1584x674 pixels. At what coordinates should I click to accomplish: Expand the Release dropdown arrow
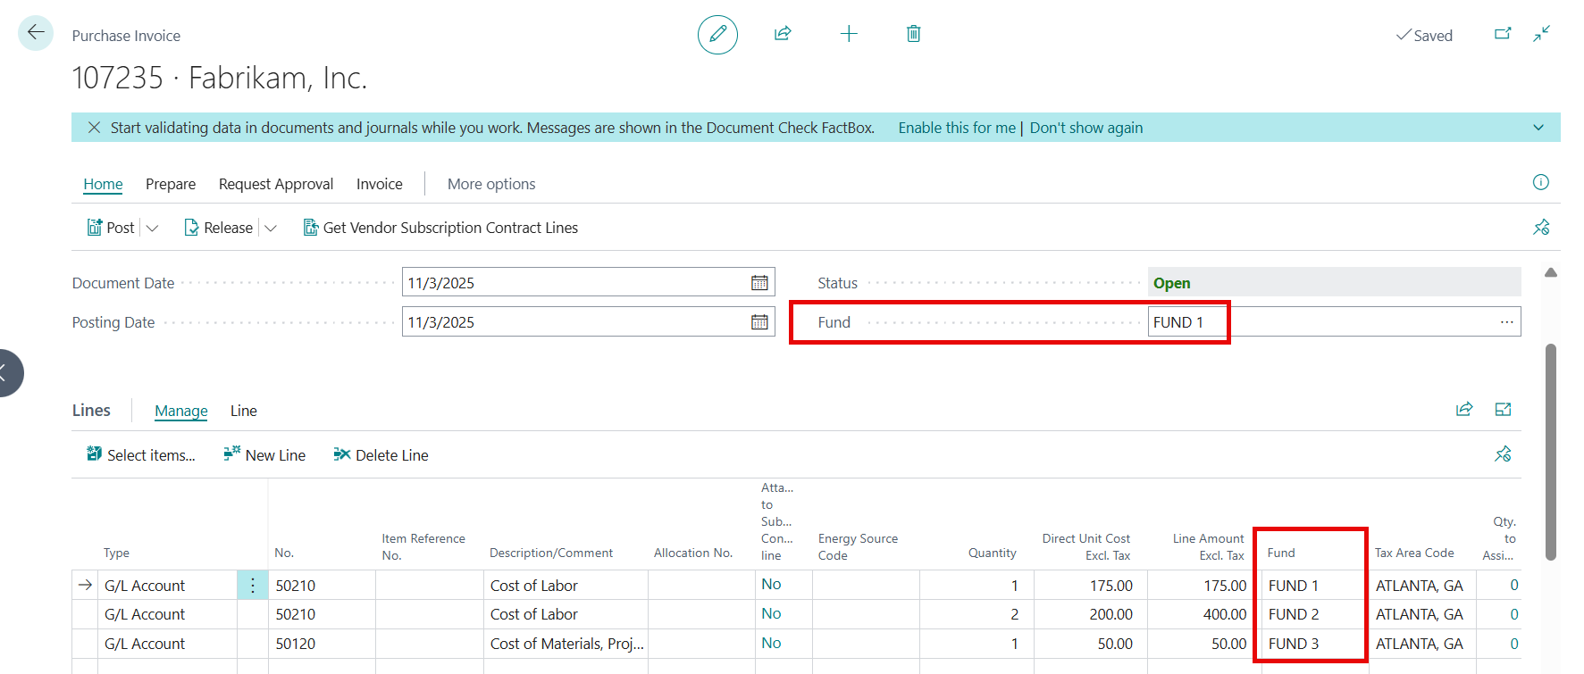pyautogui.click(x=271, y=229)
